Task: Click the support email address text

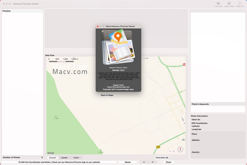Action: [x=118, y=87]
